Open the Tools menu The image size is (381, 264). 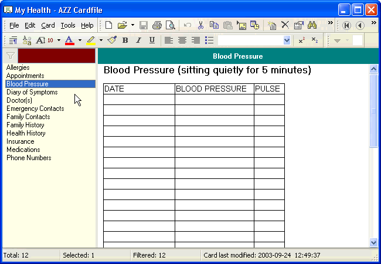(x=68, y=25)
